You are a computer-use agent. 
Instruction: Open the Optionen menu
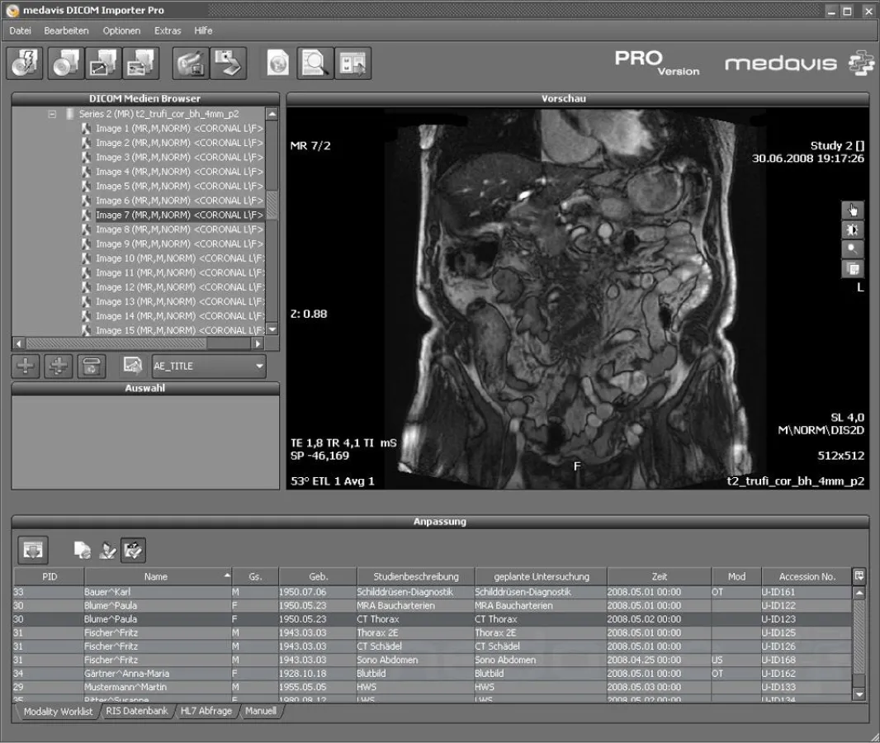click(x=121, y=31)
